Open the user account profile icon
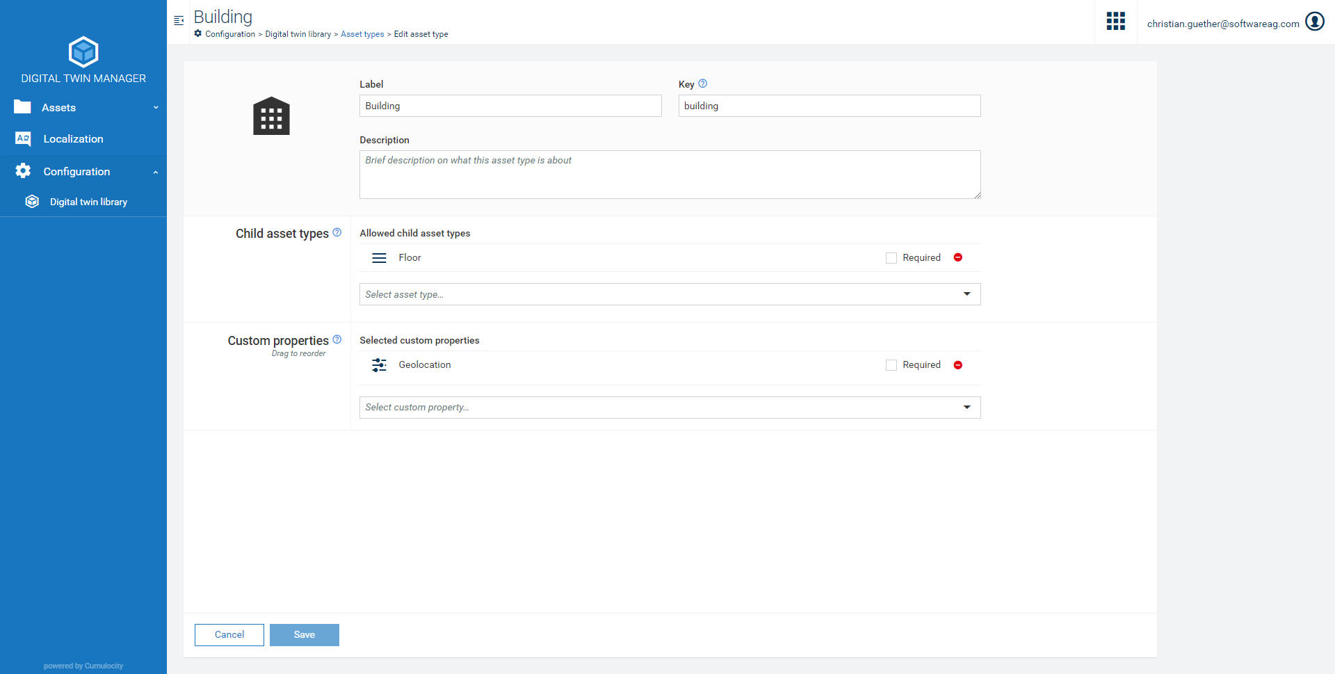The image size is (1335, 674). (x=1314, y=22)
